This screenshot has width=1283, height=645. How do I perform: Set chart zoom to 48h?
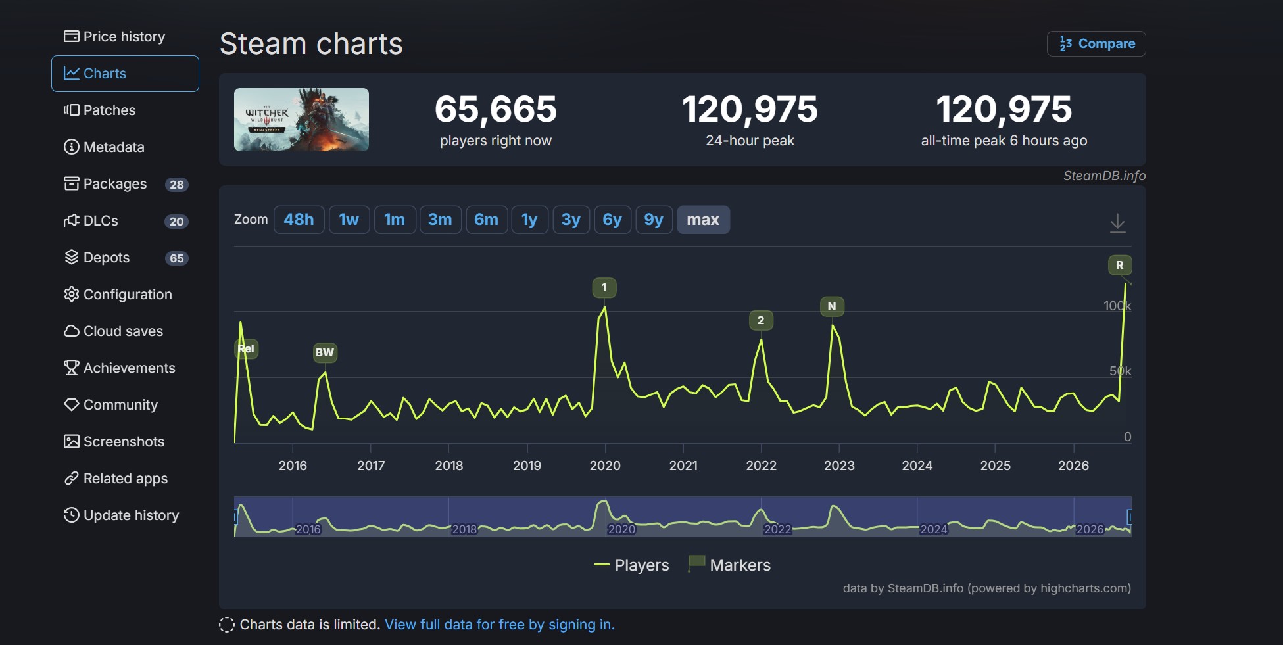click(x=299, y=220)
